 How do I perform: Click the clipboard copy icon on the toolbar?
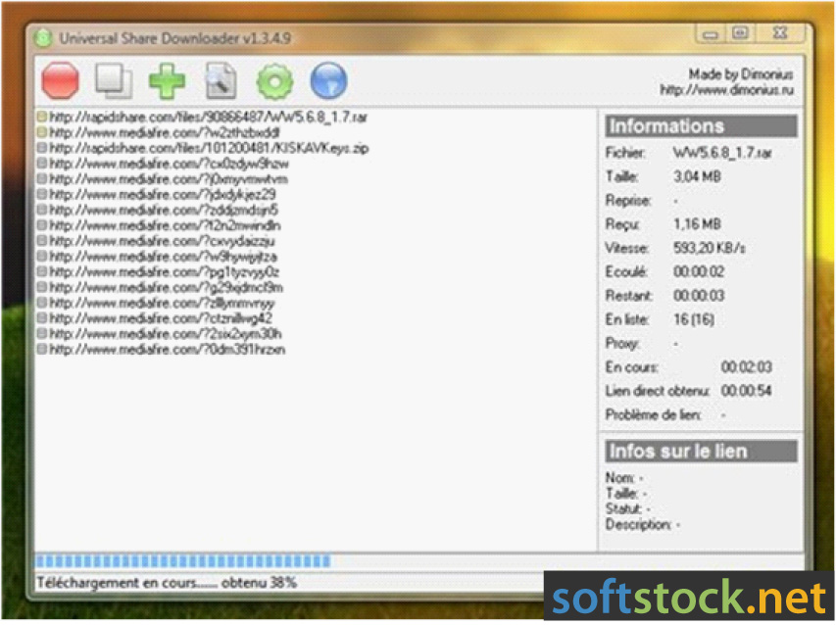114,81
